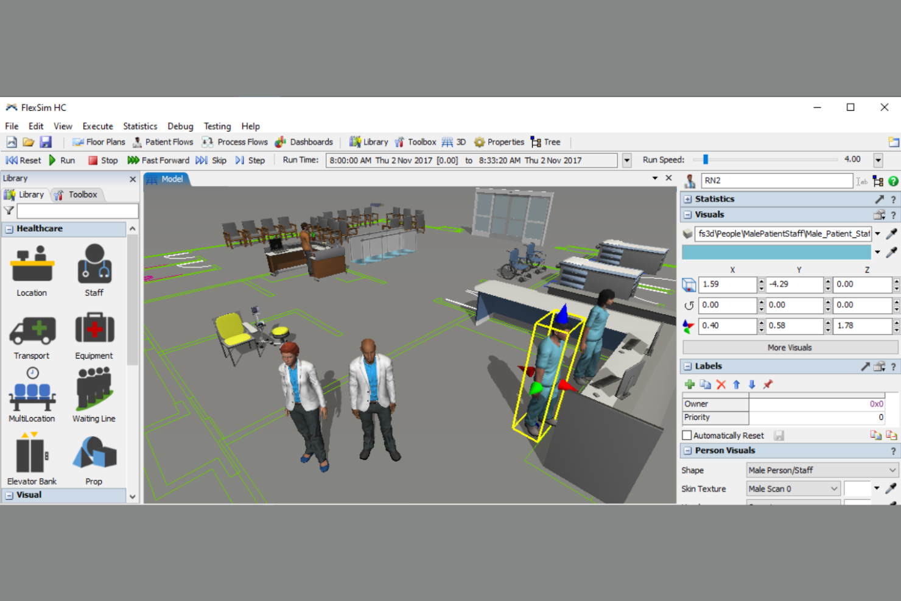Adjust the Run Speed slider

(706, 160)
